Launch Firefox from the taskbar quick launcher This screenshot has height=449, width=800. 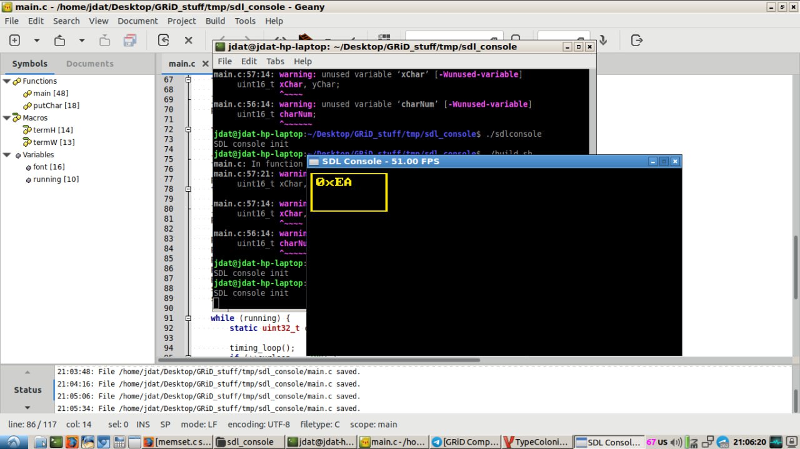pos(72,442)
